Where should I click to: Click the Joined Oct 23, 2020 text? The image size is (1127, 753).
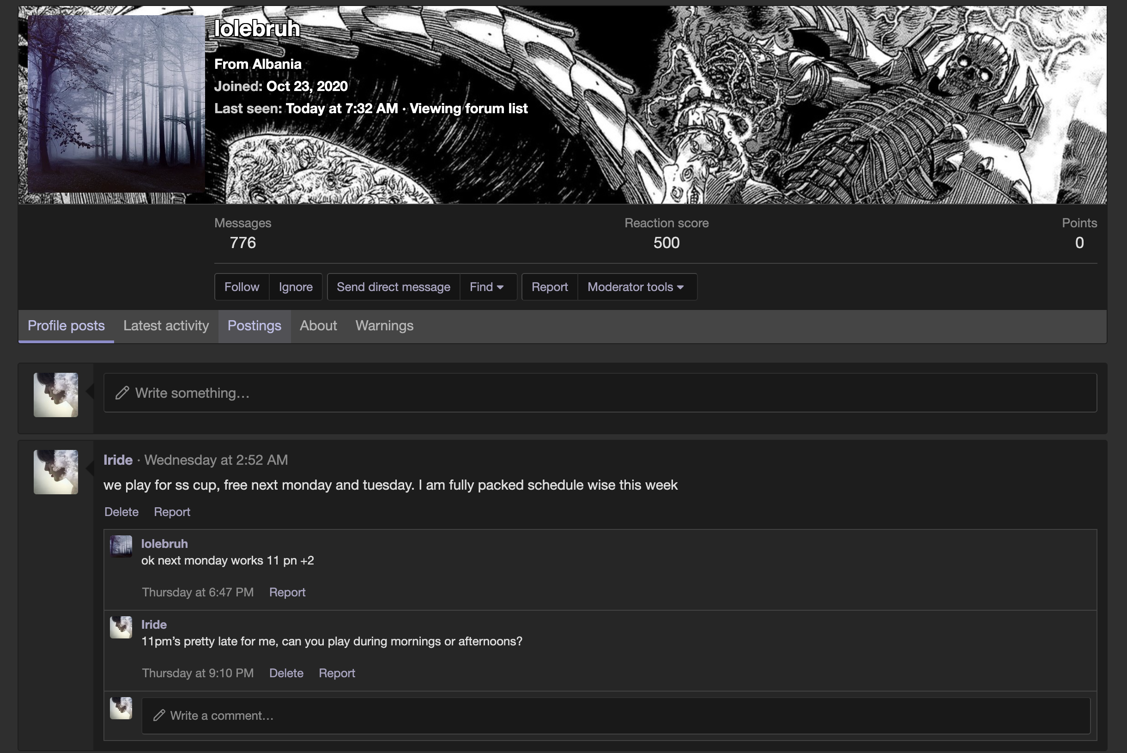(281, 86)
